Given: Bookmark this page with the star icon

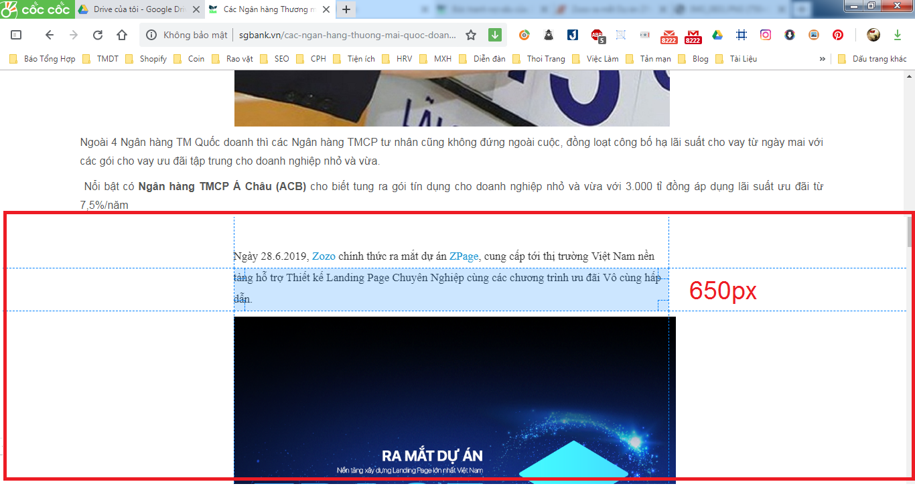Looking at the screenshot, I should pyautogui.click(x=471, y=35).
